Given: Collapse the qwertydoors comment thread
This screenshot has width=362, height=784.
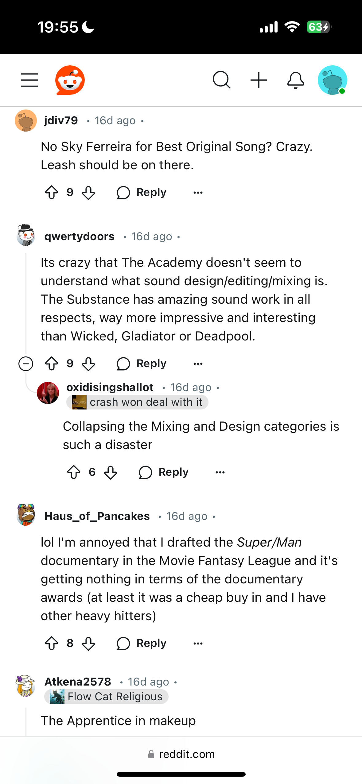Looking at the screenshot, I should tap(26, 364).
